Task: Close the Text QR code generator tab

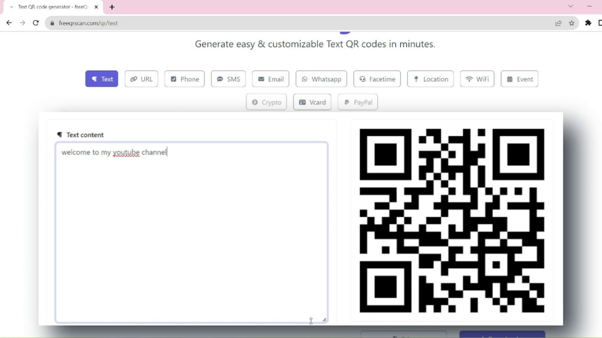Action: click(x=96, y=7)
